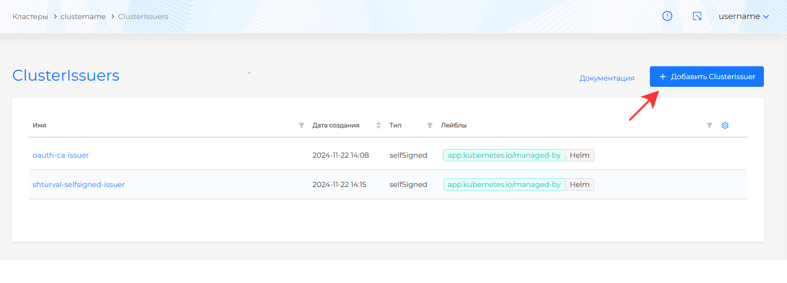Viewport: 787px width, 283px height.
Task: Click ClusterIssuers breadcrumb item
Action: coord(143,16)
